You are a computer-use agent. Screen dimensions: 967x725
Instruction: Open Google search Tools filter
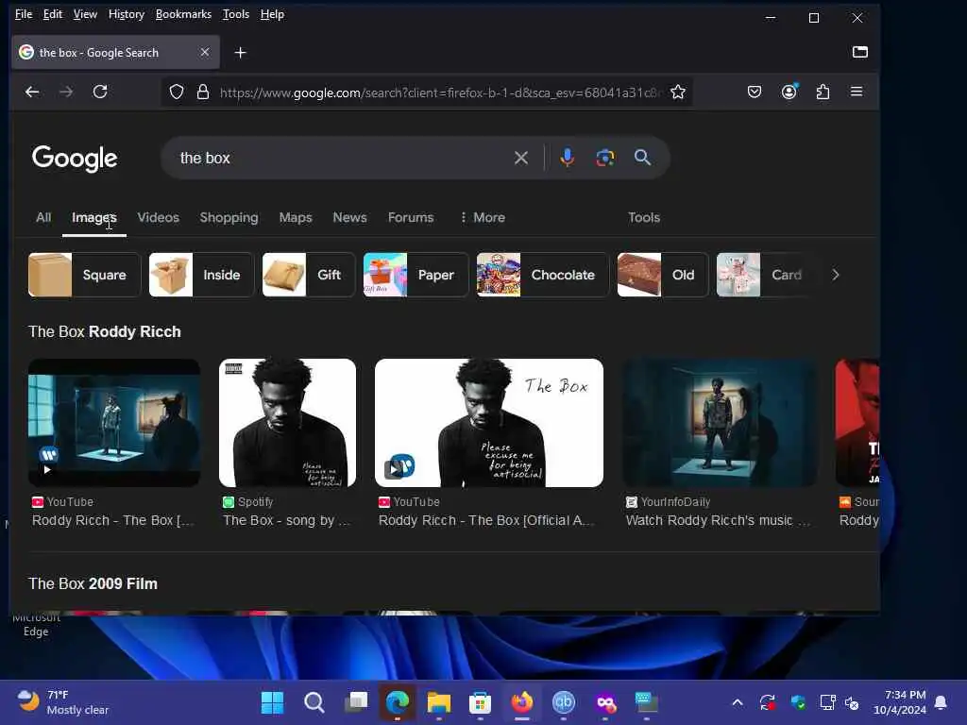[644, 218]
